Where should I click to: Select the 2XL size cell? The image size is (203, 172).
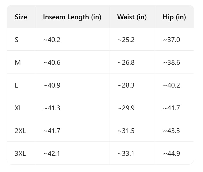point(20,131)
